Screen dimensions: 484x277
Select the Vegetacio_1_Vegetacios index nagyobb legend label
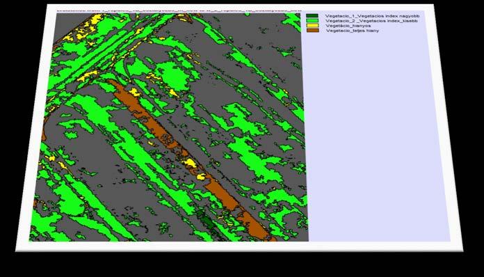(x=372, y=16)
